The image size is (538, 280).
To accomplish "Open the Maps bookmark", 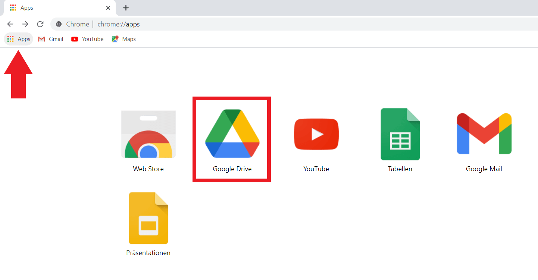I will [x=123, y=39].
